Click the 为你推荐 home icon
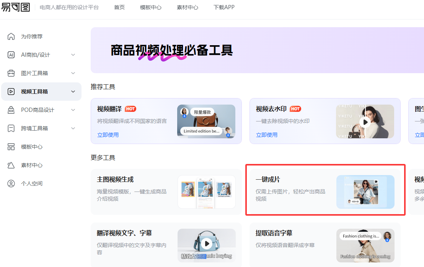 click(x=11, y=36)
